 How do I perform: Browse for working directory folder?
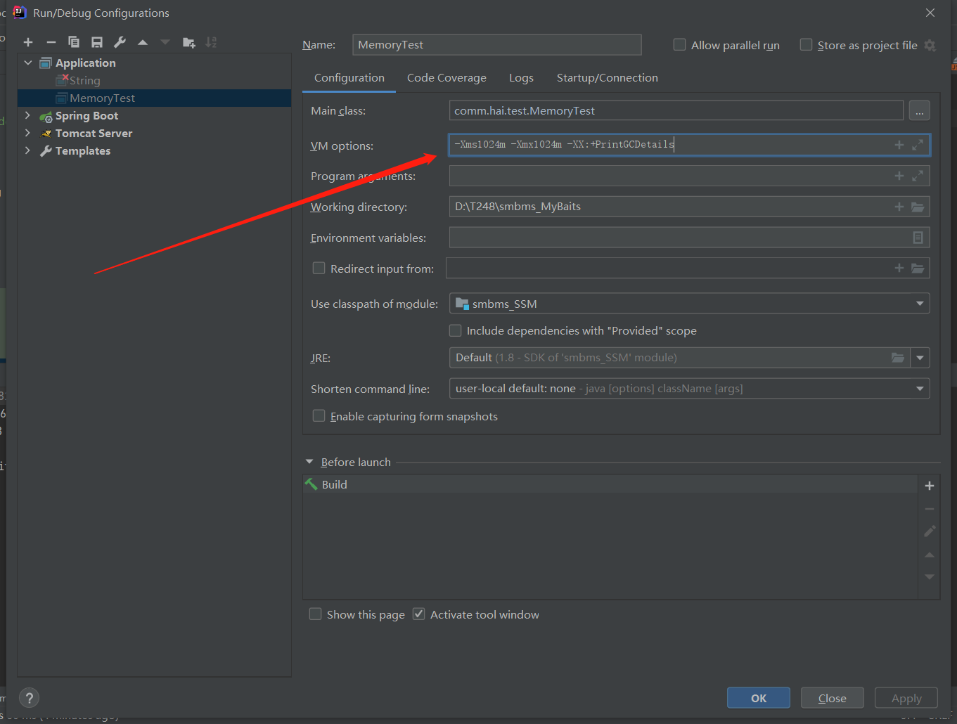coord(918,207)
